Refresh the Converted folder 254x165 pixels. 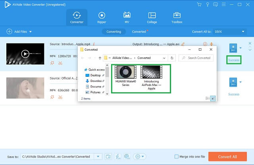(x=172, y=58)
